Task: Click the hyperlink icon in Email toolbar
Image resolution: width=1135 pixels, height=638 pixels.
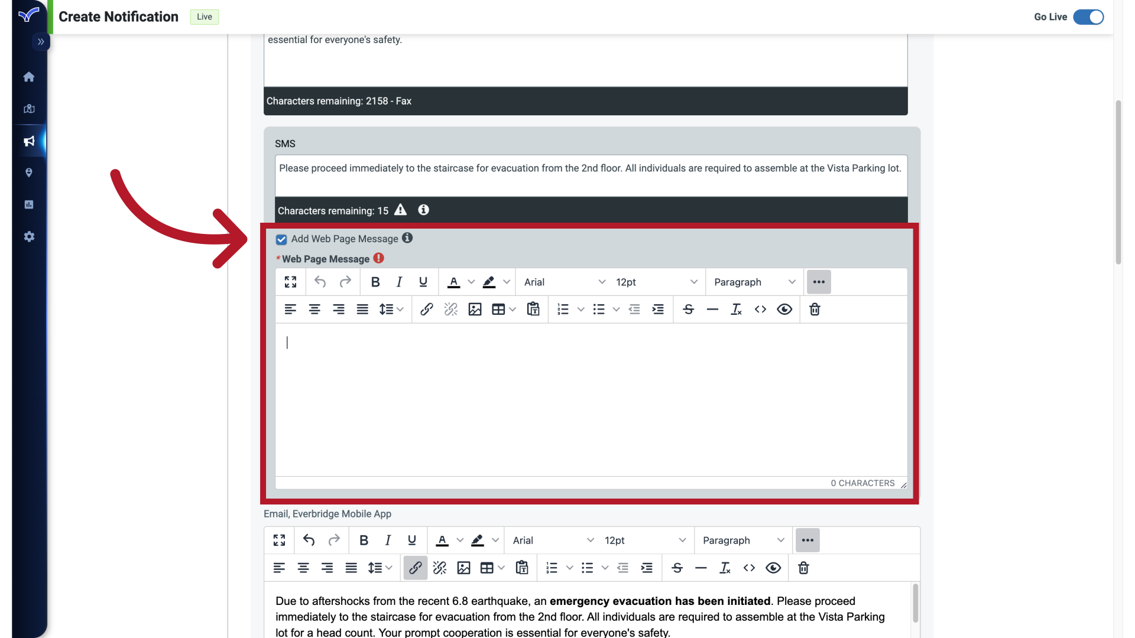Action: coord(414,567)
